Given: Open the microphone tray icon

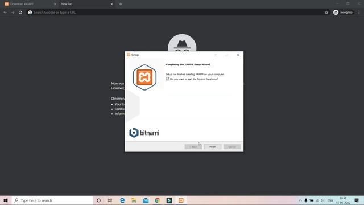Looking at the screenshot, I should click(306, 200).
